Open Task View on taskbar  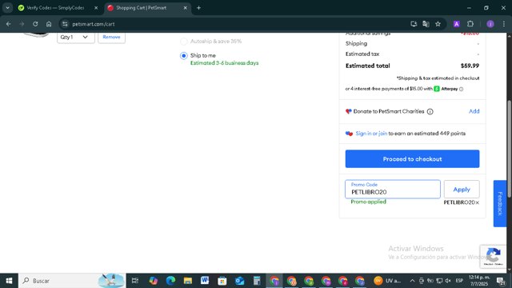[135, 281]
